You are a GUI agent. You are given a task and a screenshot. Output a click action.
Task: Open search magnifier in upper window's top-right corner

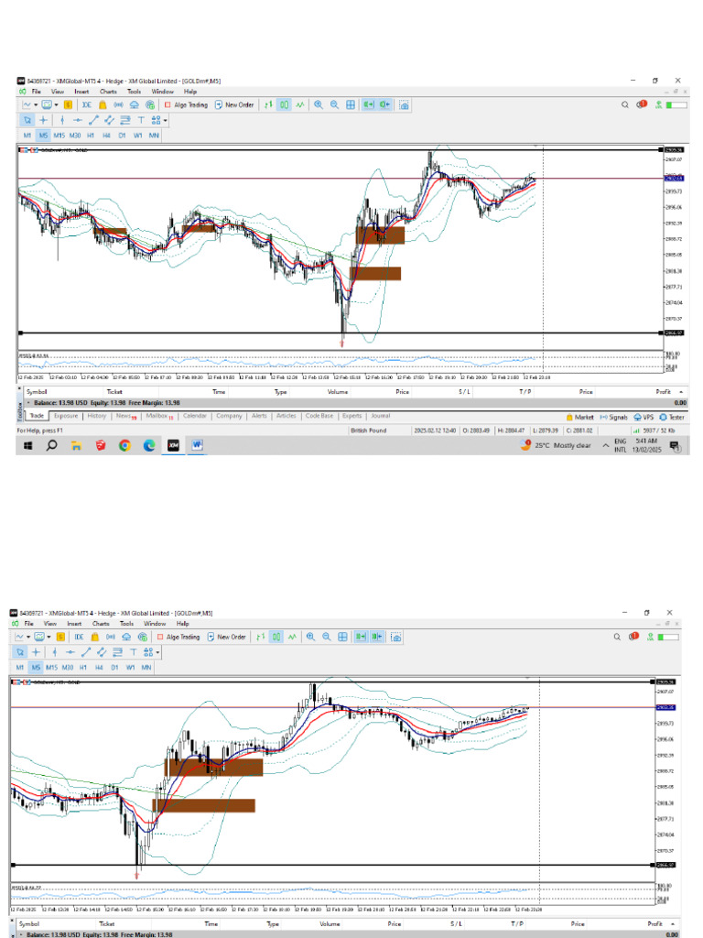(624, 104)
